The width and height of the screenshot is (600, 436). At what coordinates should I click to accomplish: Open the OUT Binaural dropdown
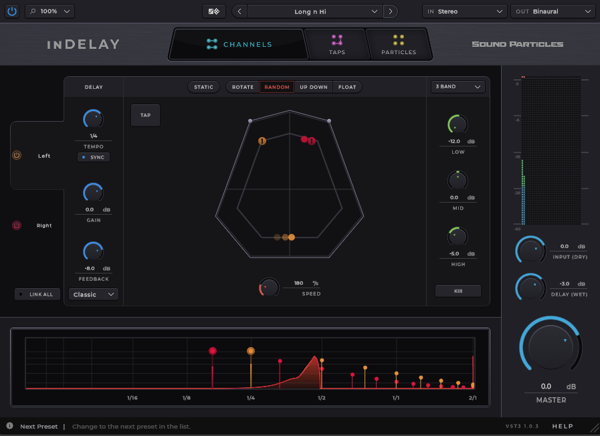(553, 11)
